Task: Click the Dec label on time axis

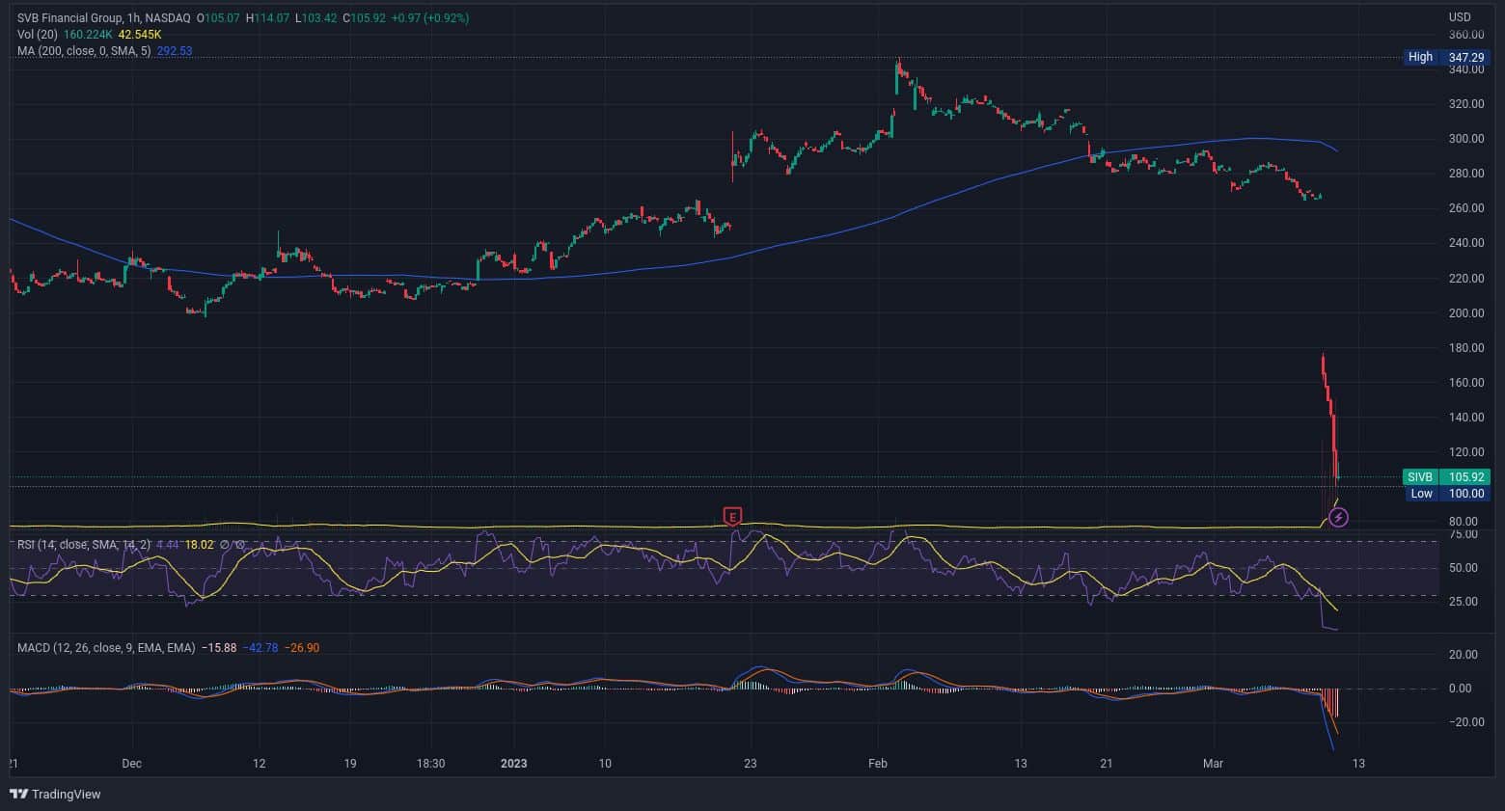Action: [132, 764]
